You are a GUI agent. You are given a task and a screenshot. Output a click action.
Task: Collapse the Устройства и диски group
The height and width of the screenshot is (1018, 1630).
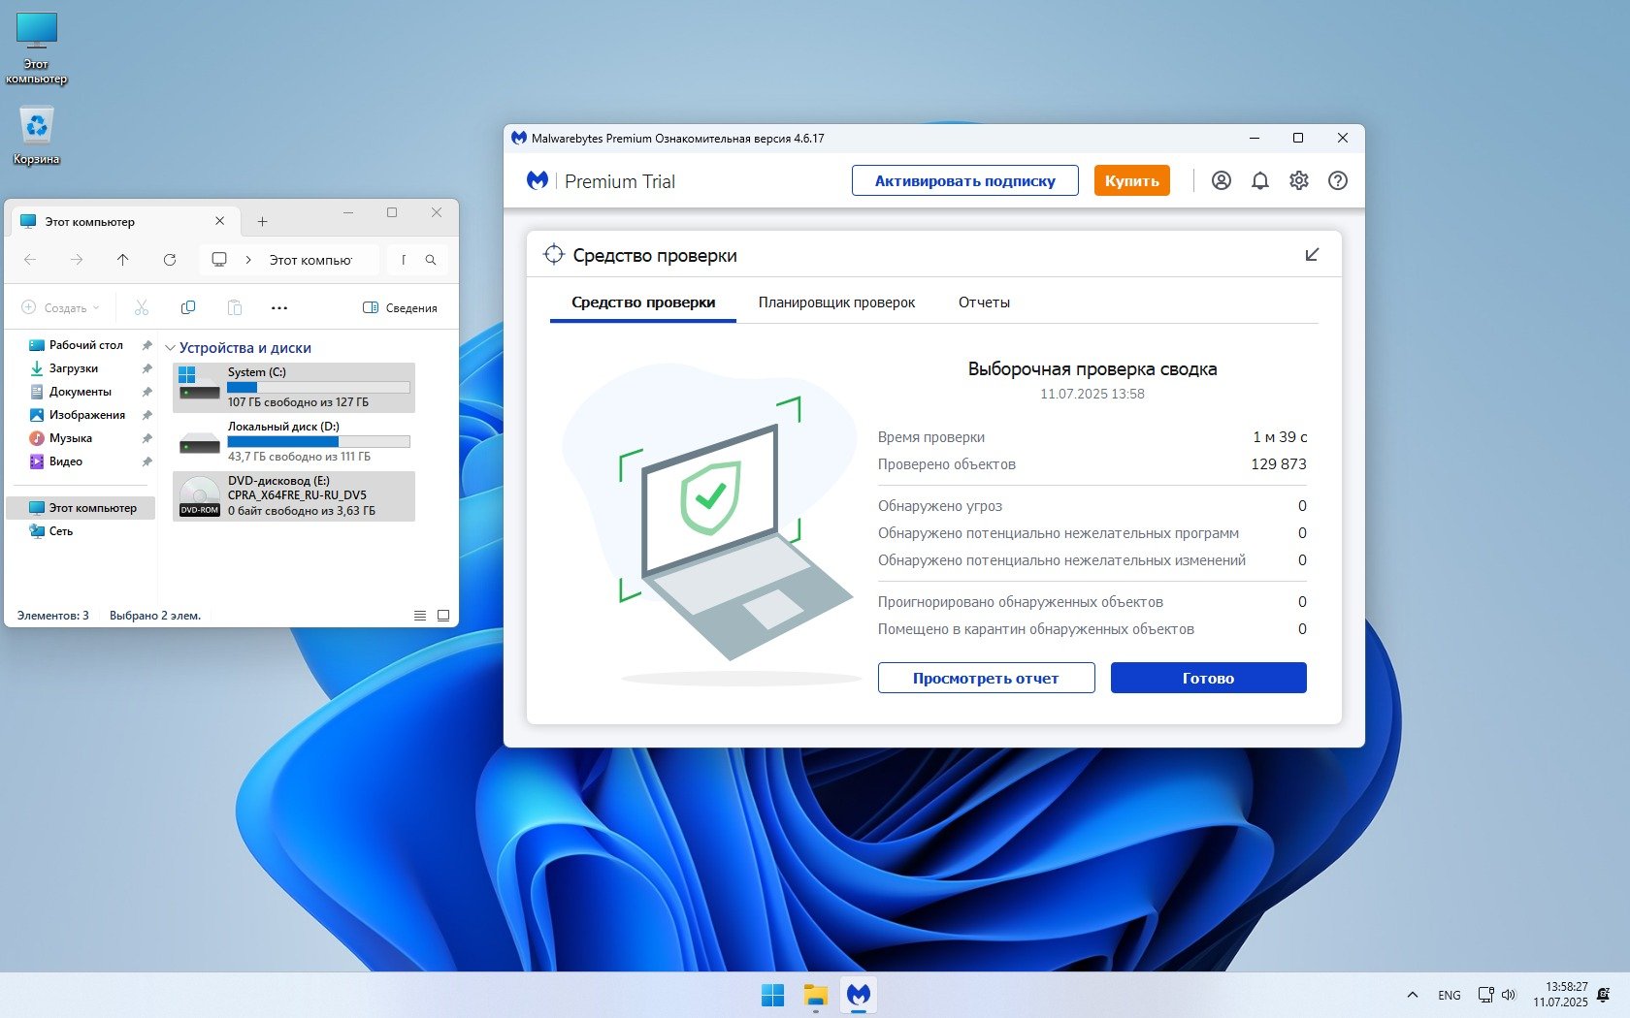pyautogui.click(x=171, y=348)
